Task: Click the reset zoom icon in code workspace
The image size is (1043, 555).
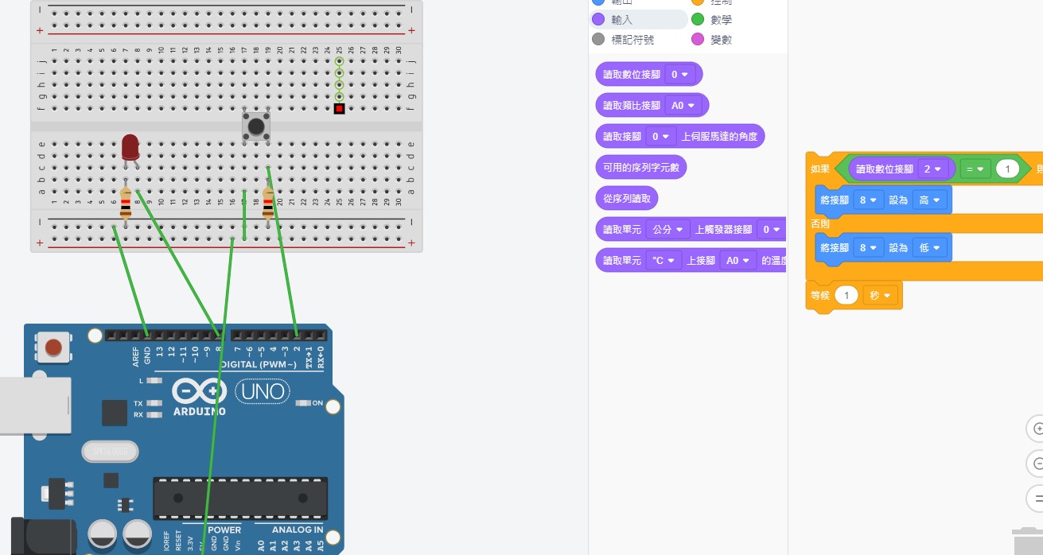Action: point(1037,499)
